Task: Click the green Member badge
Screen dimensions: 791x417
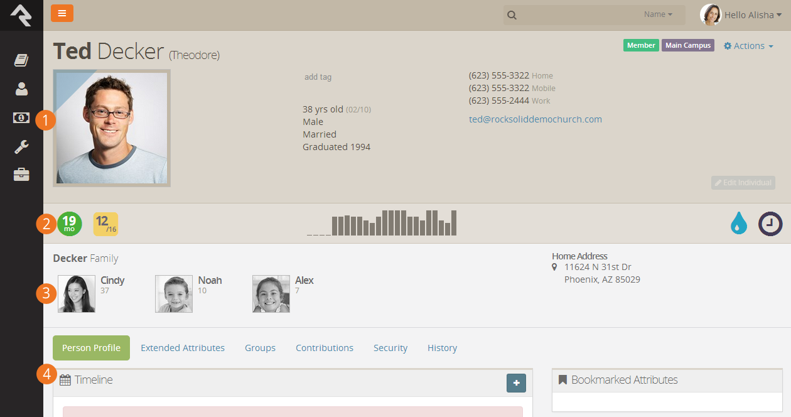Action: [x=641, y=45]
